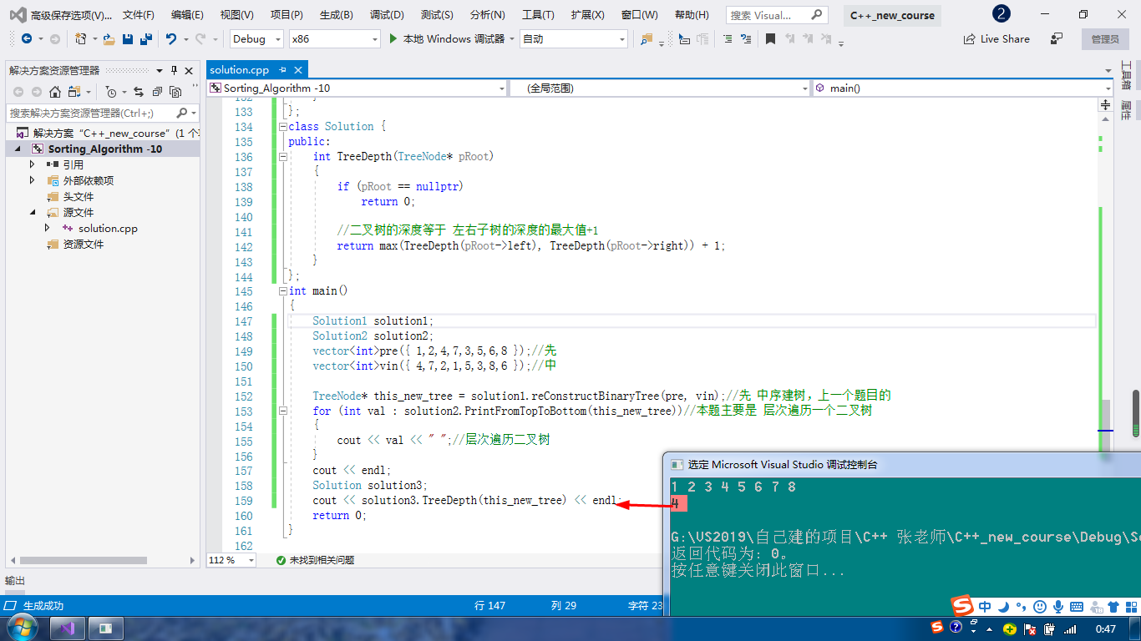Expand the solution.cpp tree node

click(48, 228)
